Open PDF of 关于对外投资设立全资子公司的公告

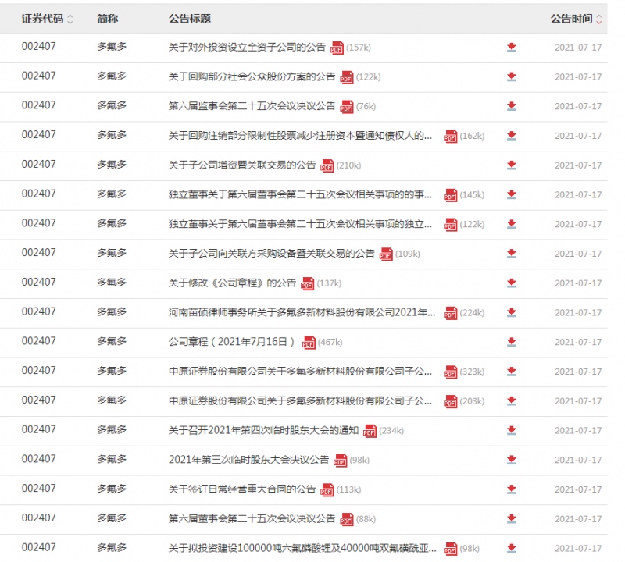tap(336, 47)
